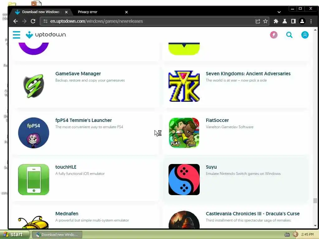This screenshot has width=319, height=239.
Task: Click the scrollbar up arrow
Action: 315,30
